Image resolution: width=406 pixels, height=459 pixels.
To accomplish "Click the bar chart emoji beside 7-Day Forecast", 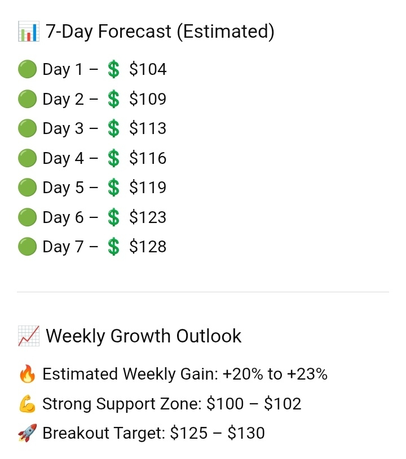I will pyautogui.click(x=28, y=32).
